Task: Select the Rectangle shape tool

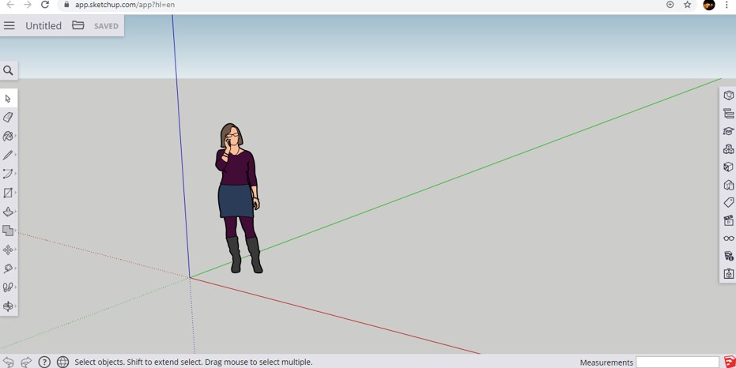Action: pyautogui.click(x=8, y=193)
